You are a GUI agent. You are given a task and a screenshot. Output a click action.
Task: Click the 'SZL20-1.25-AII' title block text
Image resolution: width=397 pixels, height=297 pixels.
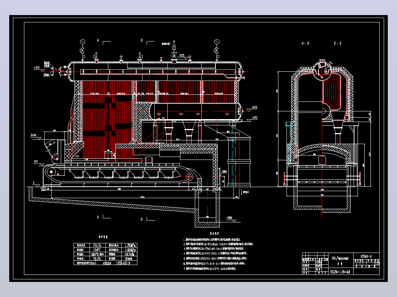pos(340,272)
